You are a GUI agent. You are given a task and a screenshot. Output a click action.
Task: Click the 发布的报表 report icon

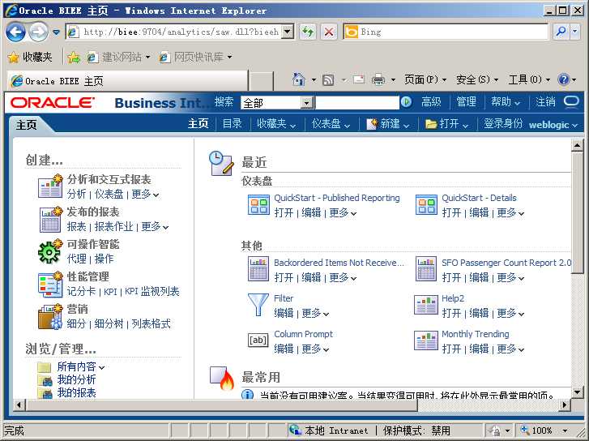click(x=50, y=219)
